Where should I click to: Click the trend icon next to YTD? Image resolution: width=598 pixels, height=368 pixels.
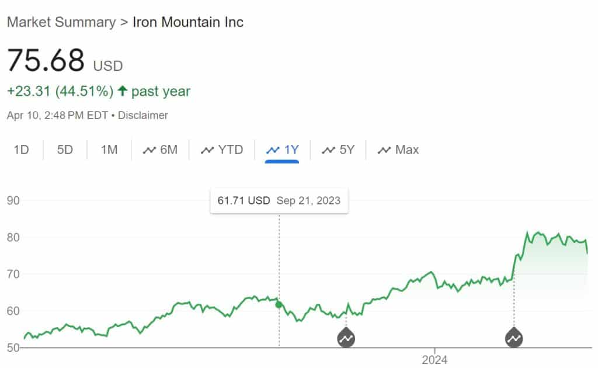(x=207, y=150)
